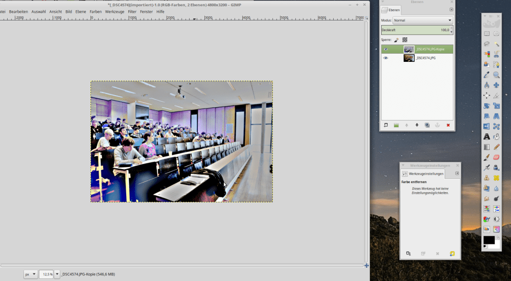Open the Filter menu

pyautogui.click(x=132, y=11)
